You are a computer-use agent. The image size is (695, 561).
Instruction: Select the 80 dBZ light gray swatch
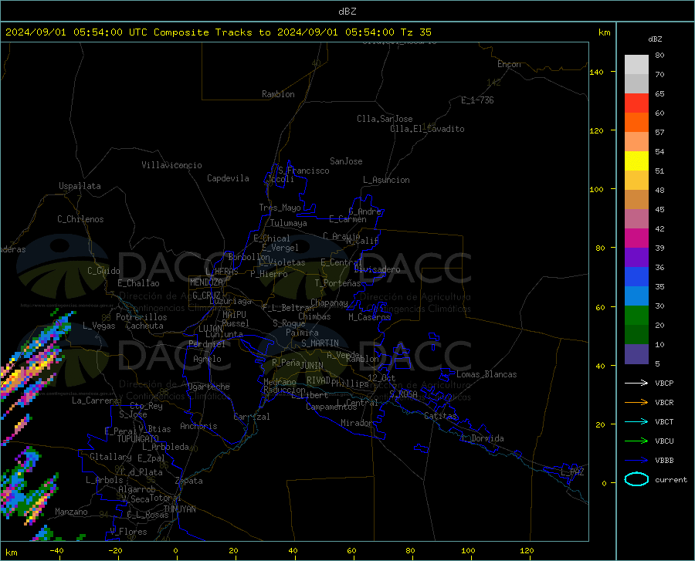pyautogui.click(x=636, y=65)
